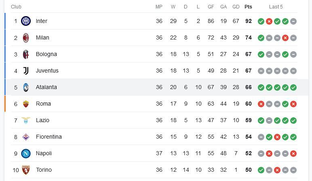The width and height of the screenshot is (312, 181).
Task: Click the GD column header
Action: click(x=236, y=7)
